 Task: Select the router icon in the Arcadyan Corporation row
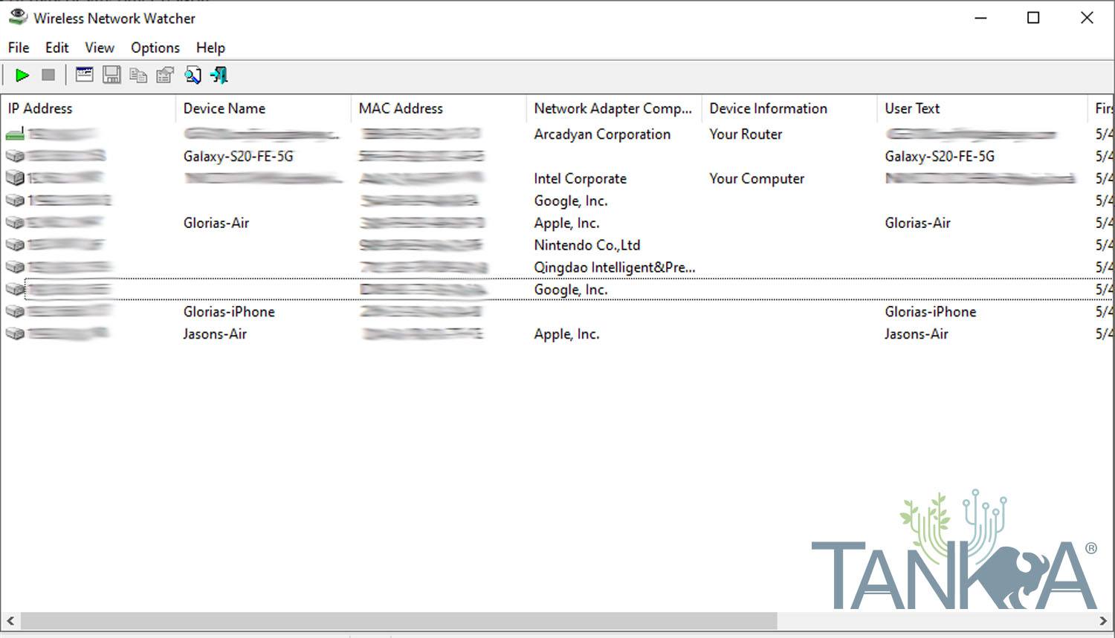coord(15,134)
